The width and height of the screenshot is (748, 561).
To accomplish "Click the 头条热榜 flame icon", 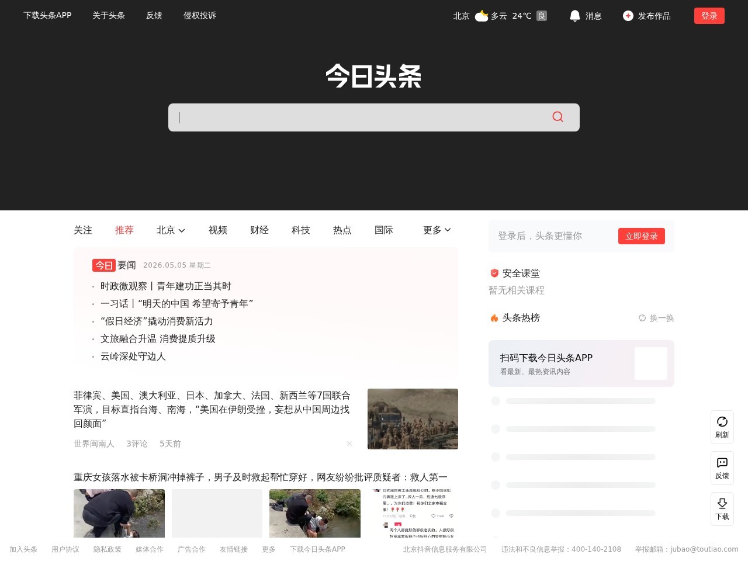I will [494, 318].
